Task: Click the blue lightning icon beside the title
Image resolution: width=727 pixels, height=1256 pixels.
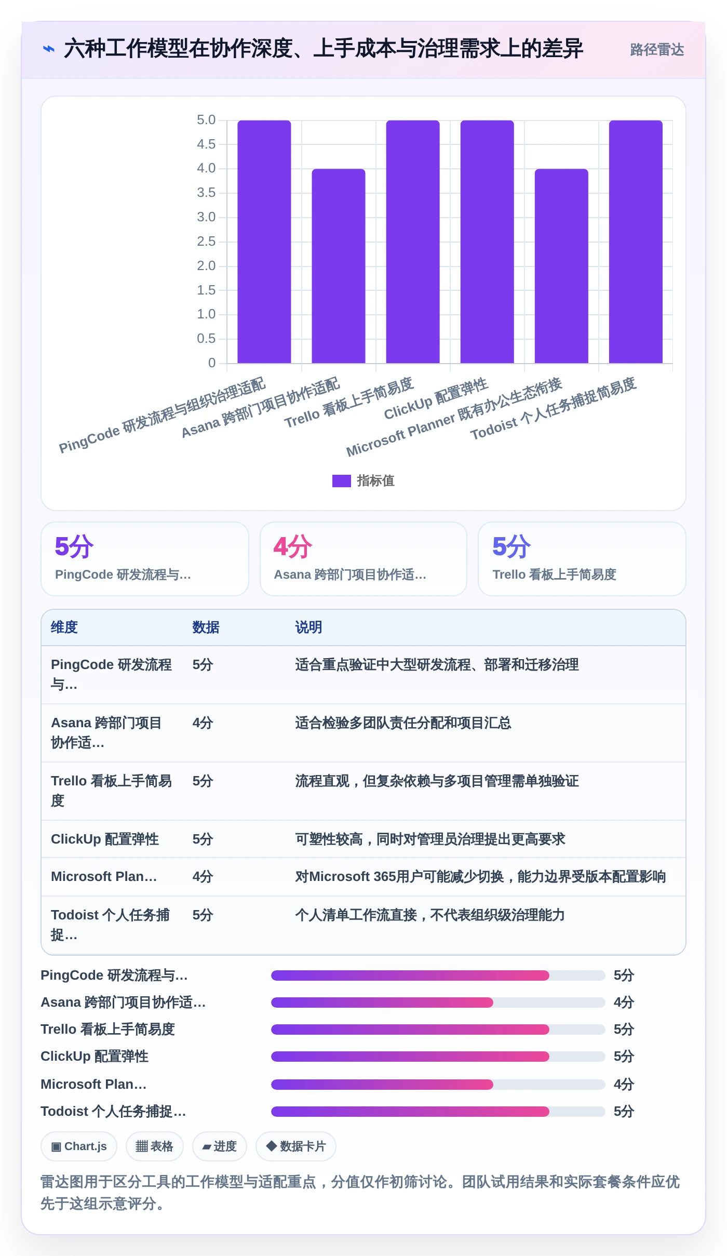Action: [48, 49]
